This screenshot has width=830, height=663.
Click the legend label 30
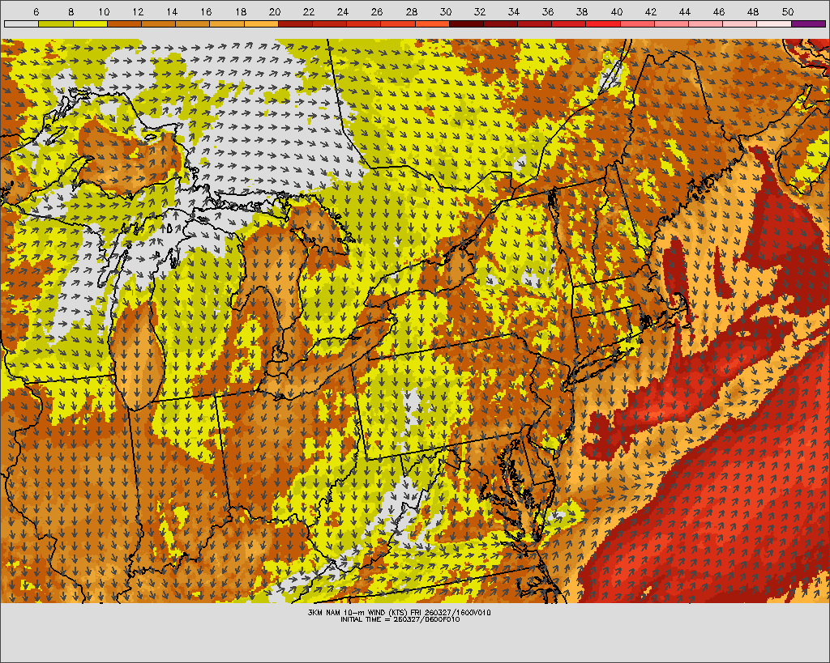click(x=445, y=11)
